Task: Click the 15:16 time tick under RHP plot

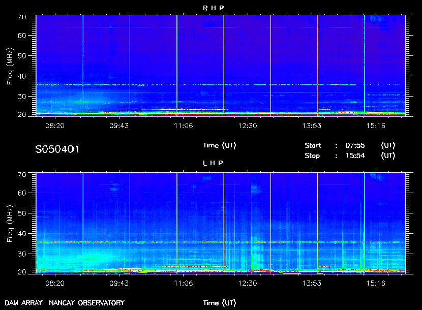Action: pos(376,126)
